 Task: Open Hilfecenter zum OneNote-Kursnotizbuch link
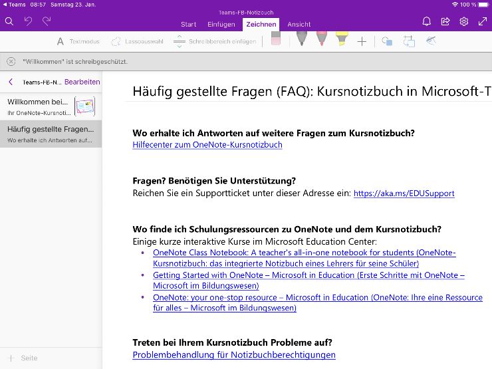[x=207, y=144]
